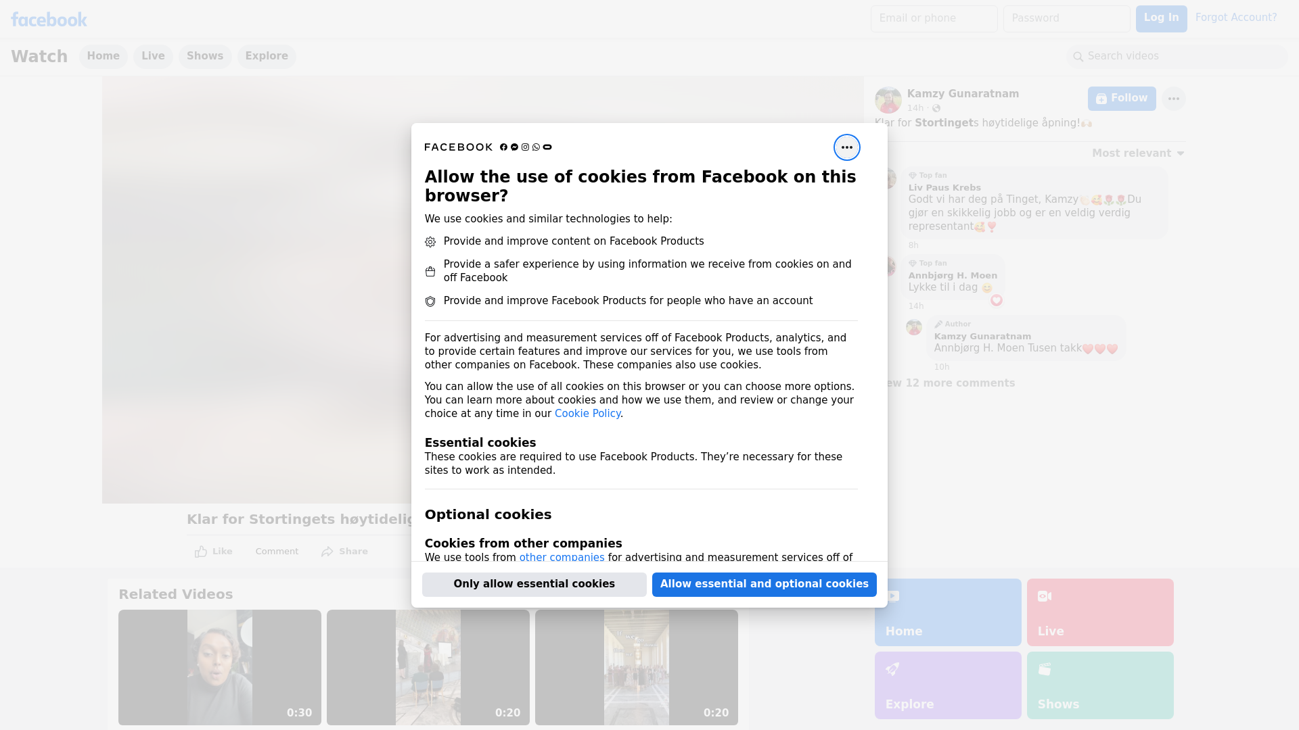Click the Related Videos heading

[x=176, y=595]
